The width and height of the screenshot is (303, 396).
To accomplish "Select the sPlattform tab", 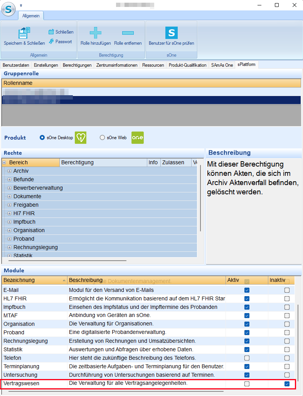I will tap(246, 65).
